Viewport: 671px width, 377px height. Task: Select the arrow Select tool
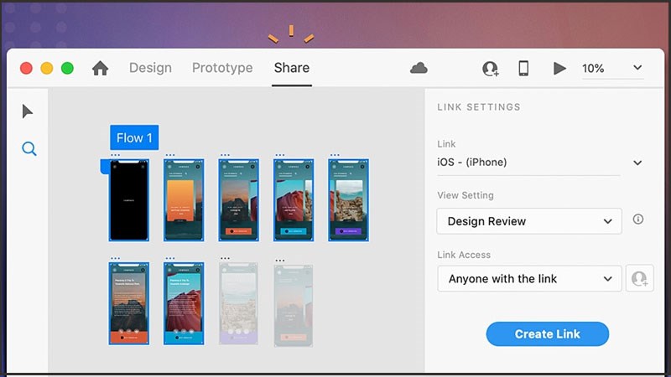pyautogui.click(x=28, y=111)
